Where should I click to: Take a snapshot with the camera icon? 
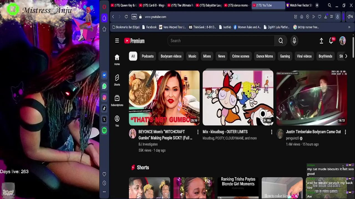click(302, 17)
